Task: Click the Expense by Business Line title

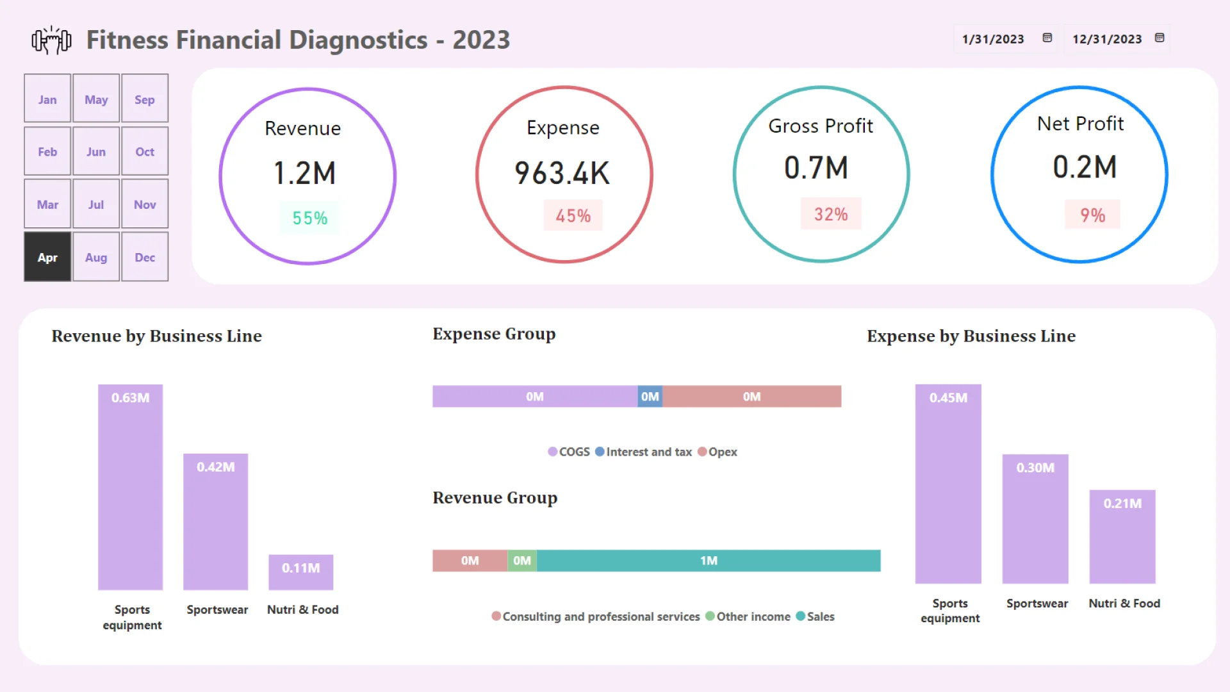Action: [971, 336]
